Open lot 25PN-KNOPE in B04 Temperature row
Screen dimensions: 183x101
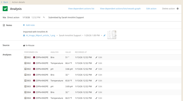(x=42, y=98)
